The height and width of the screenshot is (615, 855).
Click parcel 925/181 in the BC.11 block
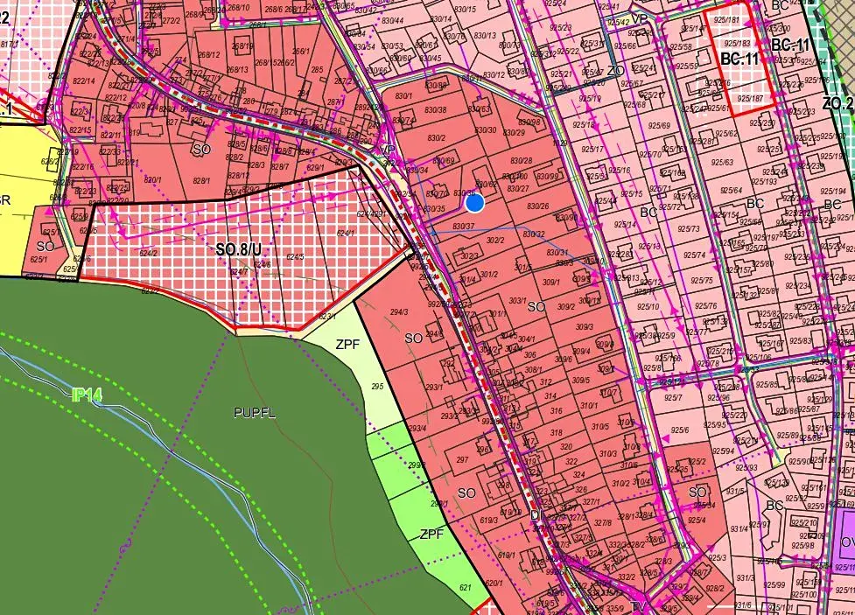pos(725,19)
